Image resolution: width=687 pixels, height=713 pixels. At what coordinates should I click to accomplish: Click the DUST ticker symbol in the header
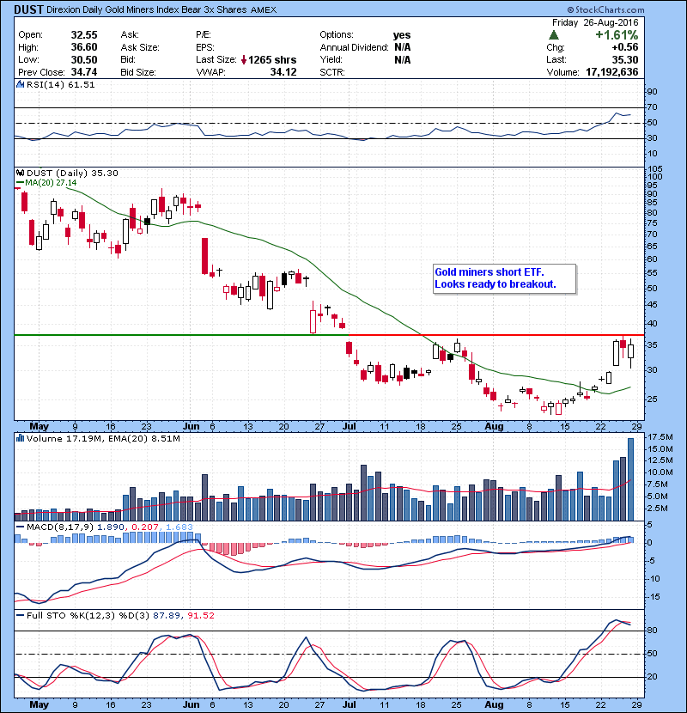pos(28,9)
